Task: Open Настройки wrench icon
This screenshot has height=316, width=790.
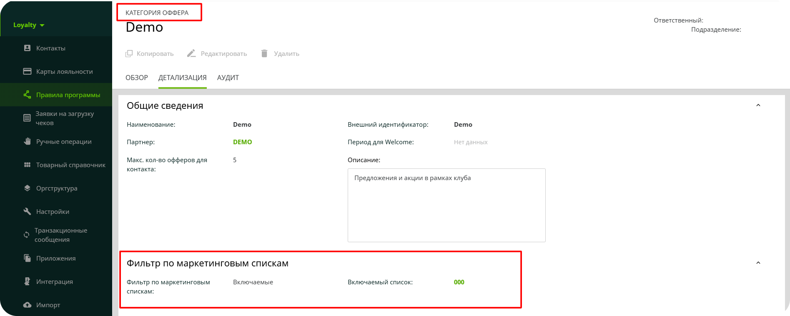Action: point(27,211)
